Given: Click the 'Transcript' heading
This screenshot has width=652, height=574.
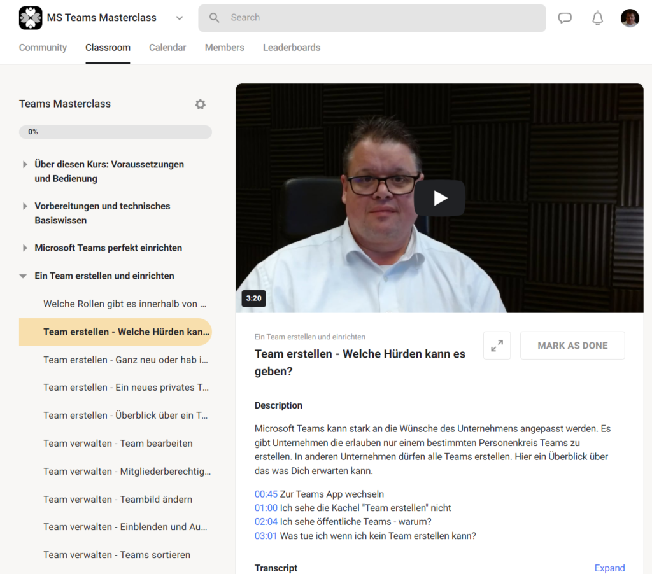Looking at the screenshot, I should pos(276,568).
